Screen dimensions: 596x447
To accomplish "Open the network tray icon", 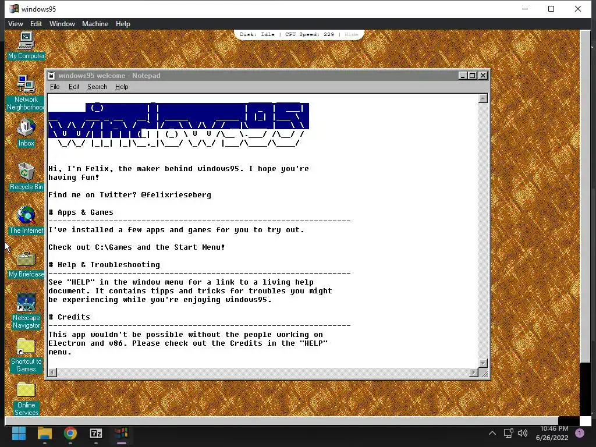I will pyautogui.click(x=508, y=433).
